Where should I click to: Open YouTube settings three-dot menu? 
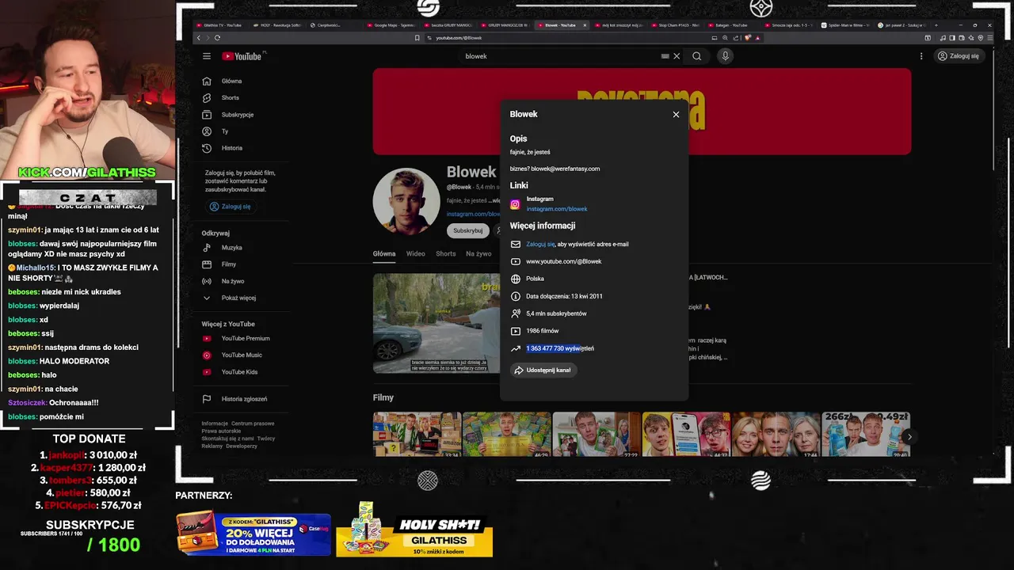point(921,56)
